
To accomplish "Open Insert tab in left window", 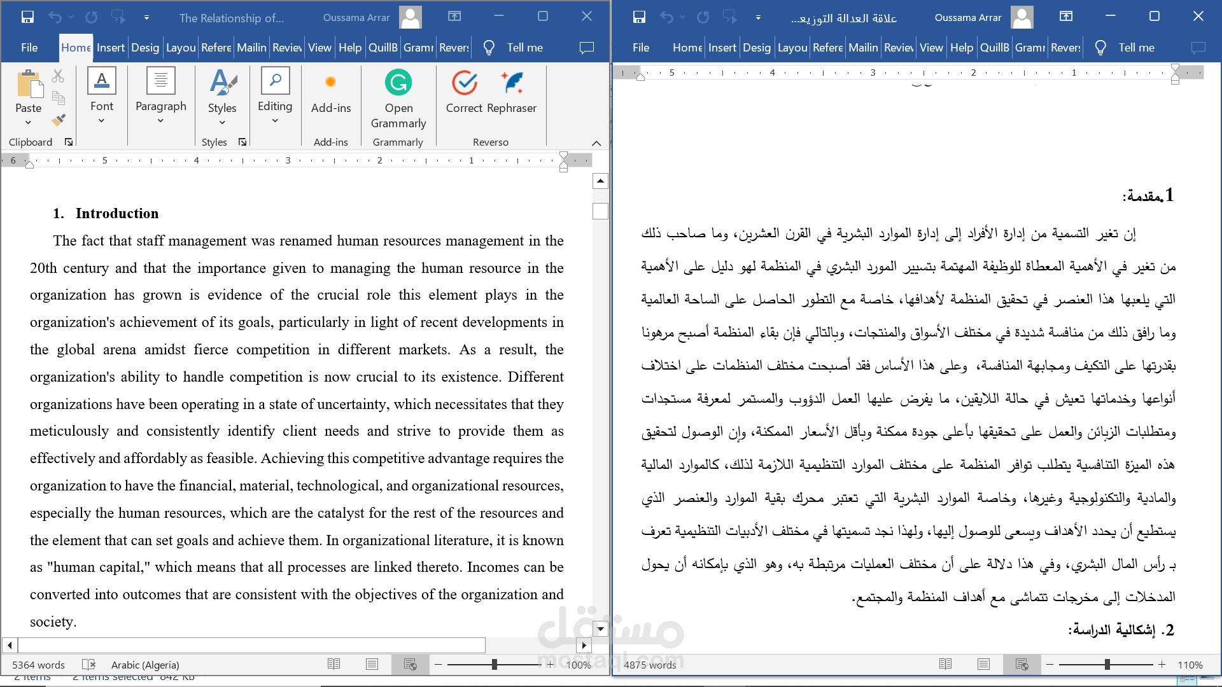I will coord(111,48).
